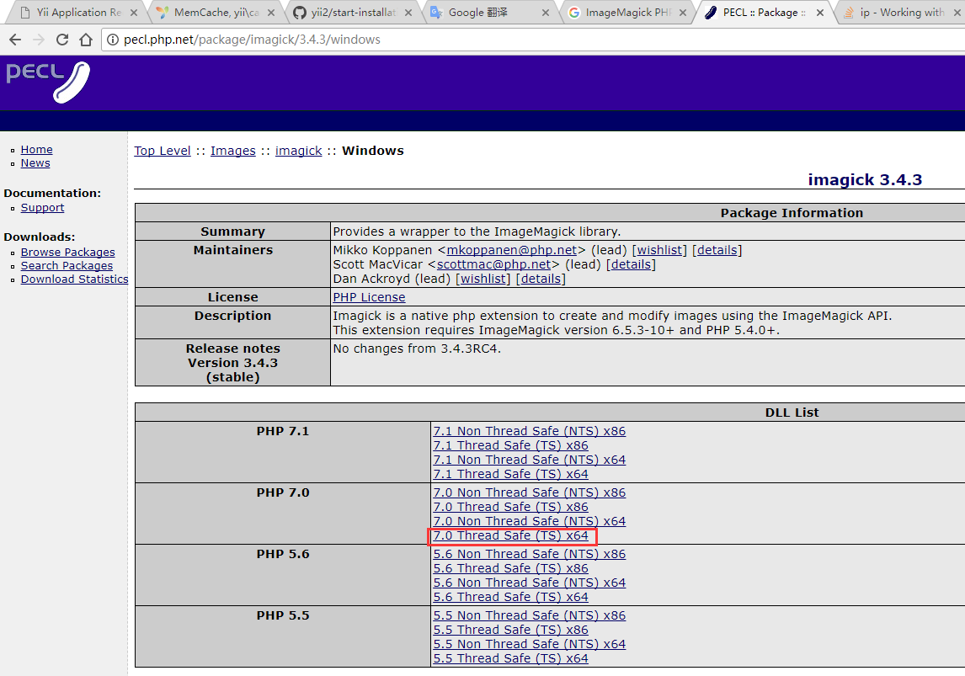965x676 pixels.
Task: Download 5.6 Thread Safe (TS) x86
Action: (511, 568)
